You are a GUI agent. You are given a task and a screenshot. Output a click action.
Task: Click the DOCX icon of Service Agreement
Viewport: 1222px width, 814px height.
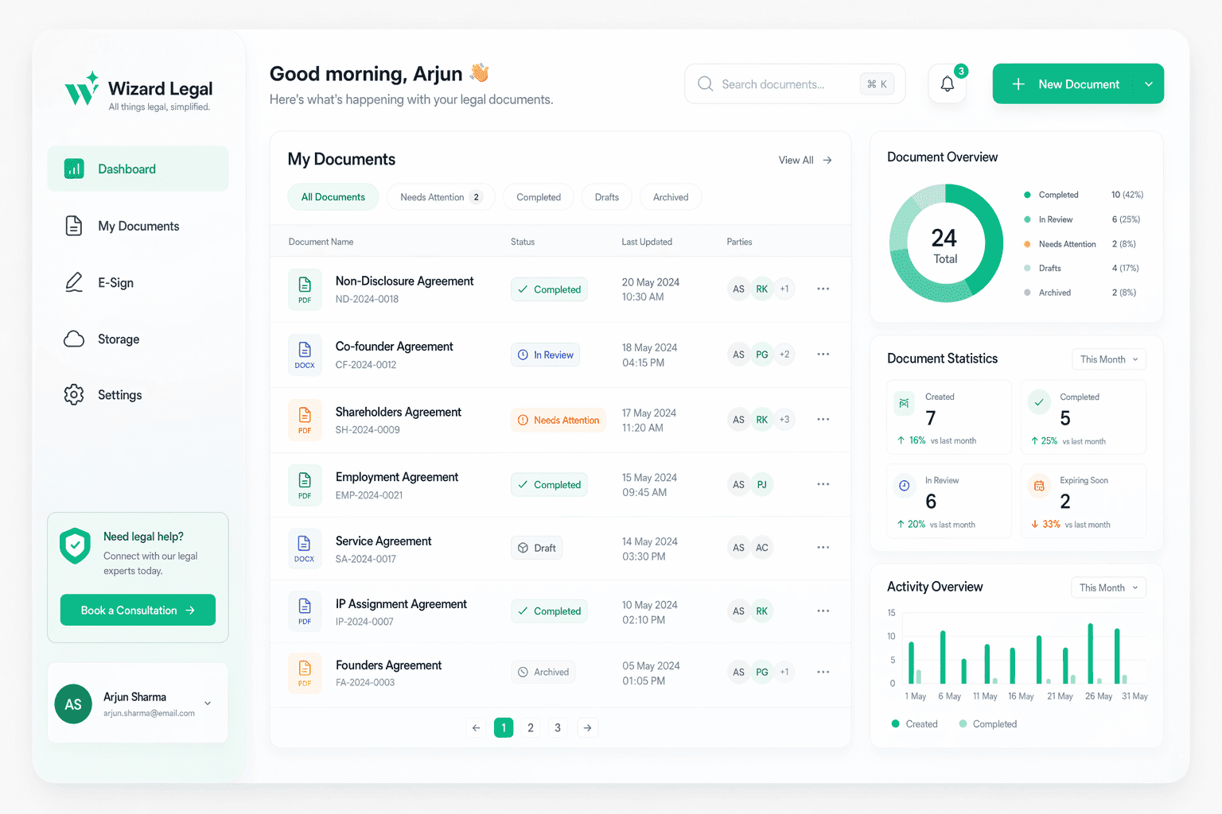(305, 548)
